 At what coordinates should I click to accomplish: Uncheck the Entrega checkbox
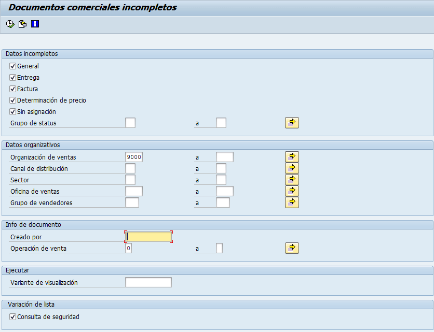12,77
